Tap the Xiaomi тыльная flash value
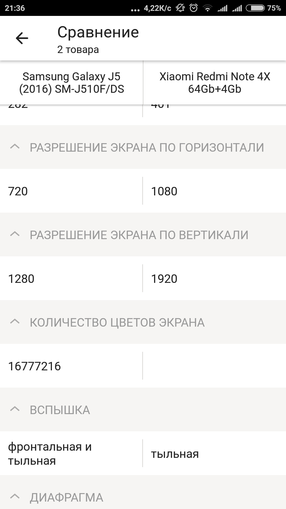Screen dimensions: 286x509 coord(175,454)
